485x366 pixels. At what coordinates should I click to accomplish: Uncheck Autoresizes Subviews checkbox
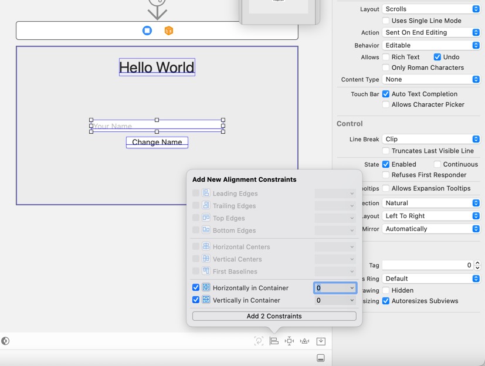(x=386, y=301)
